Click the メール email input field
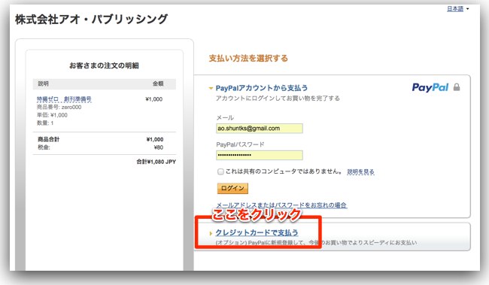489x285 pixels. click(259, 129)
